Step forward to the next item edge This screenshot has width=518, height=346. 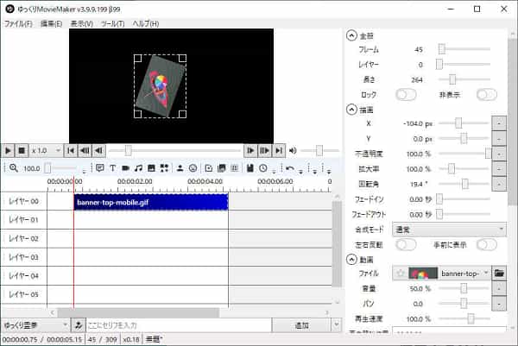pyautogui.click(x=265, y=151)
